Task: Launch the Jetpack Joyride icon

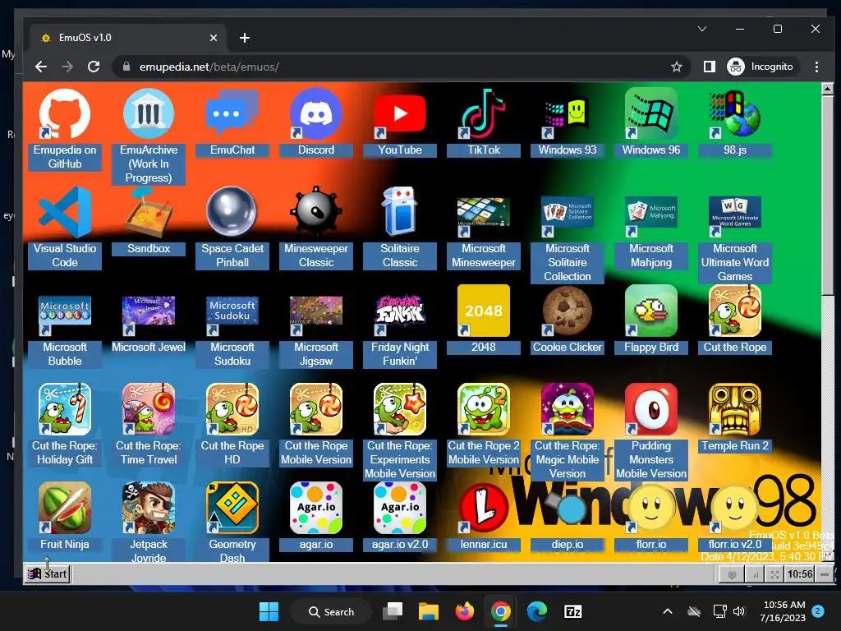Action: click(149, 508)
